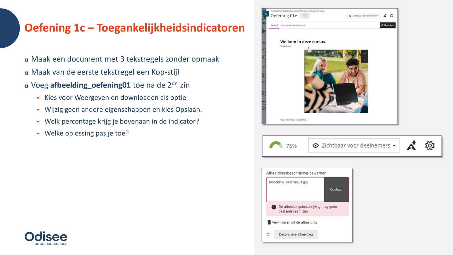Image resolution: width=453 pixels, height=255 pixels.
Task: Open the small Zichtbaar voor deelnemers dropdown
Action: [x=364, y=16]
